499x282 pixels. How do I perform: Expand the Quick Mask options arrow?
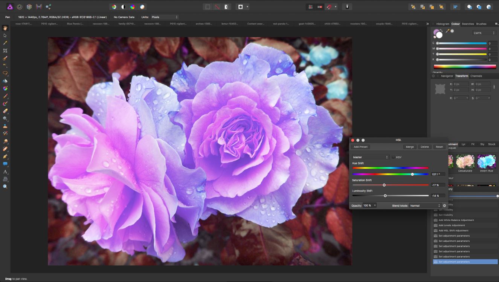pyautogui.click(x=247, y=7)
